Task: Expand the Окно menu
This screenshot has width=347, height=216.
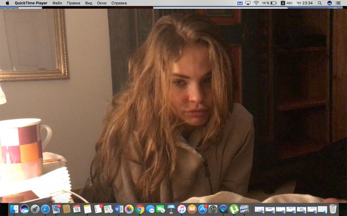Action: (101, 3)
